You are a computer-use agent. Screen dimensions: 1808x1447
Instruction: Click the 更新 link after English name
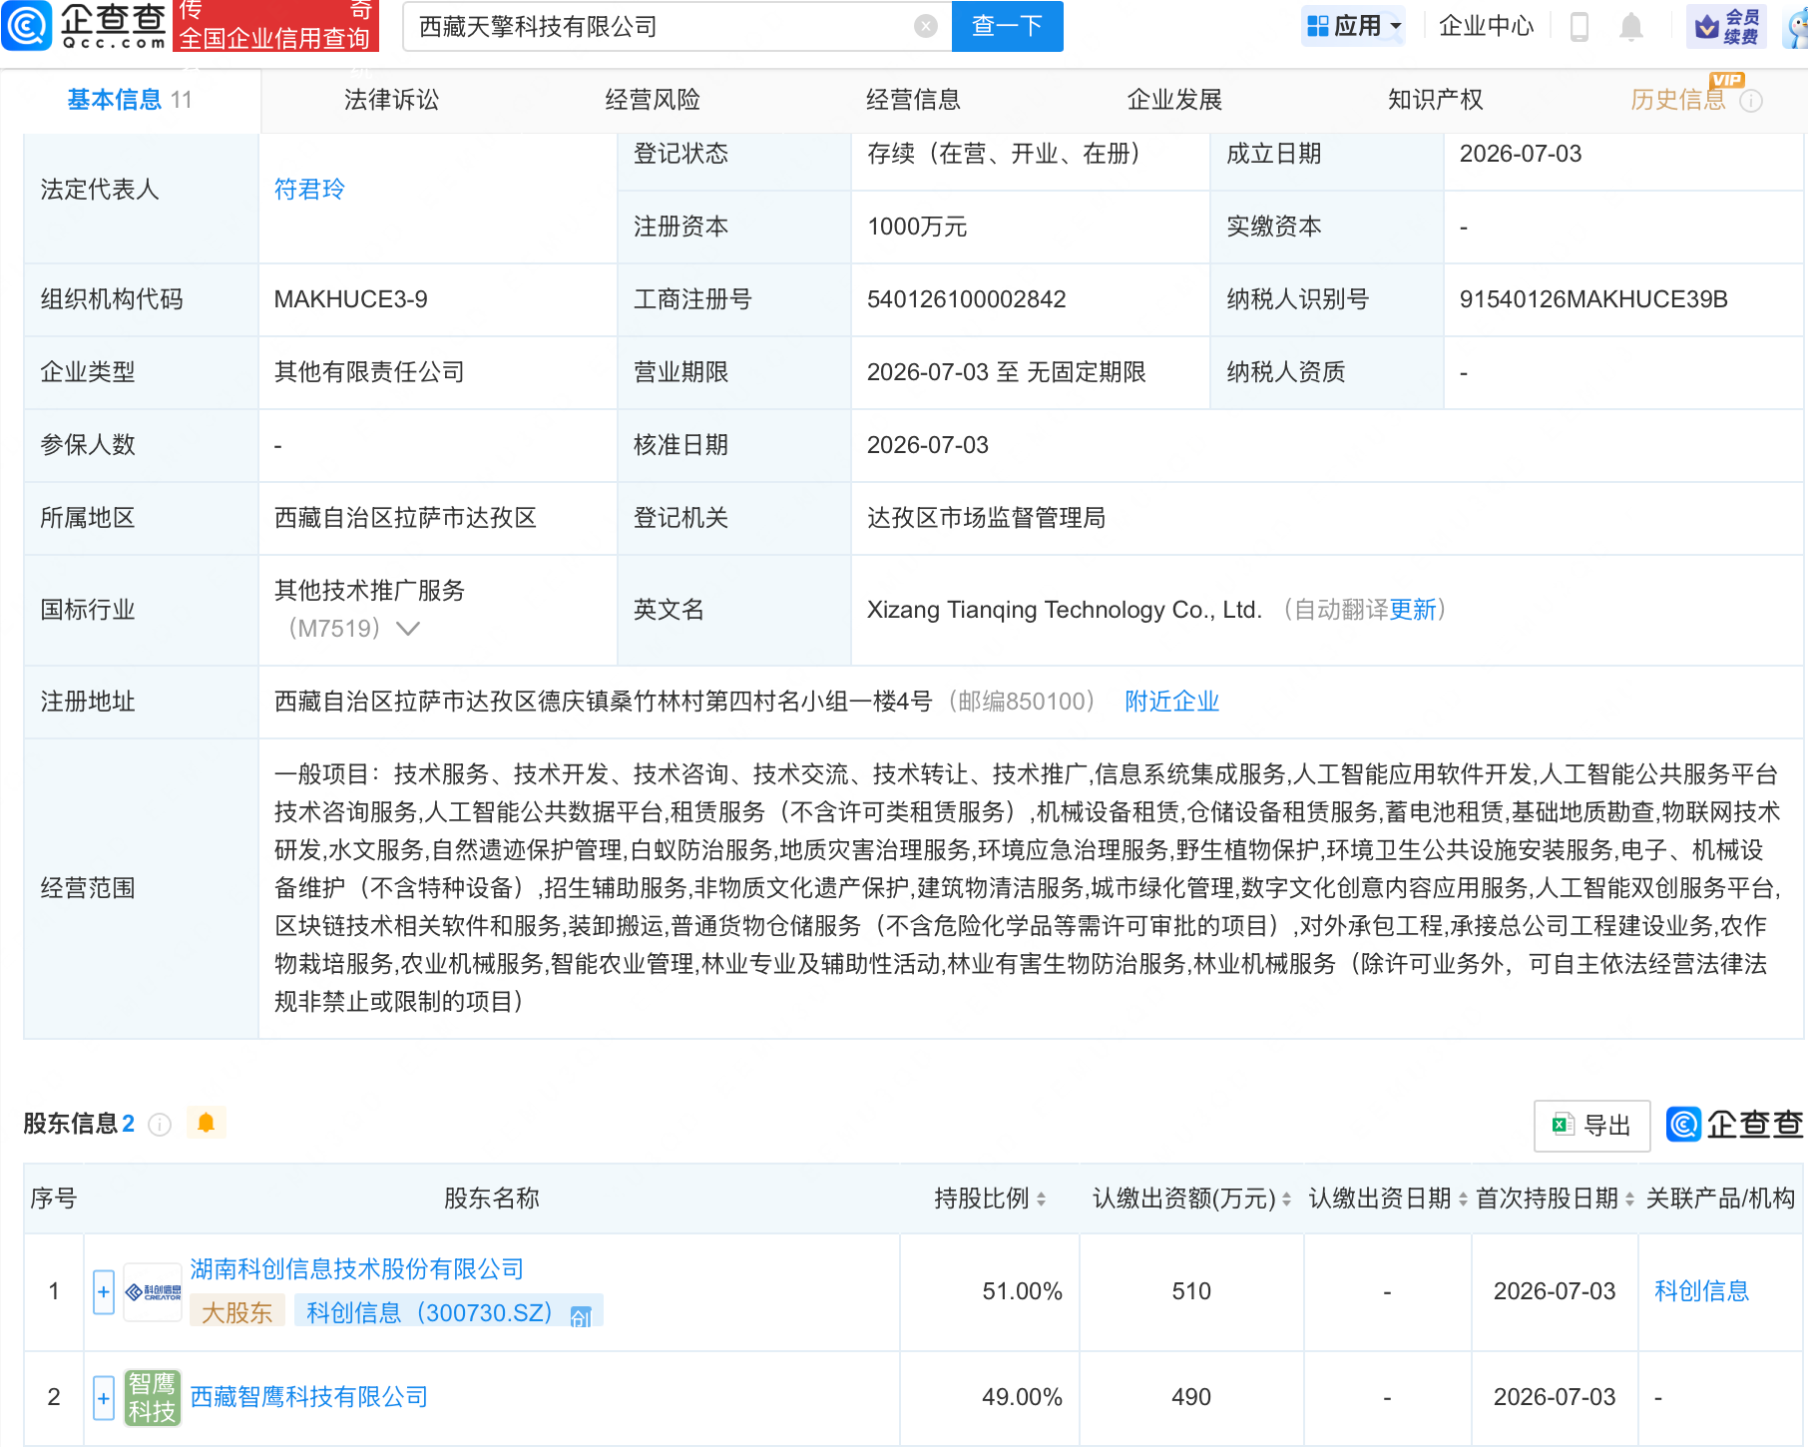click(x=1413, y=610)
